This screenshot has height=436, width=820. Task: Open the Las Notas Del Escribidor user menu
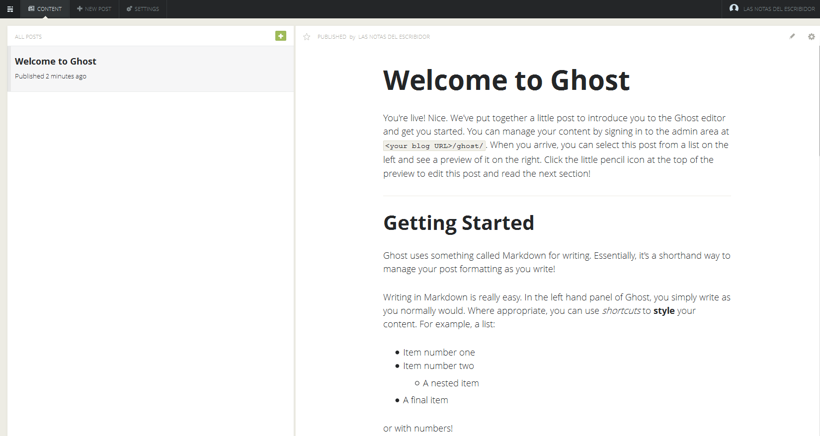(x=771, y=9)
